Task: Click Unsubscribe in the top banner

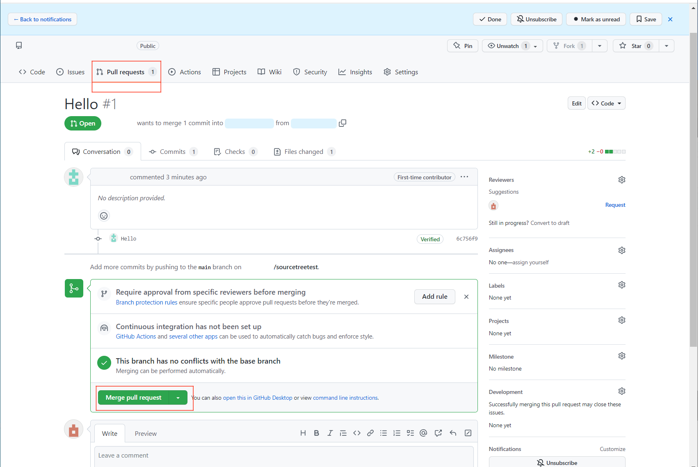Action: (537, 19)
